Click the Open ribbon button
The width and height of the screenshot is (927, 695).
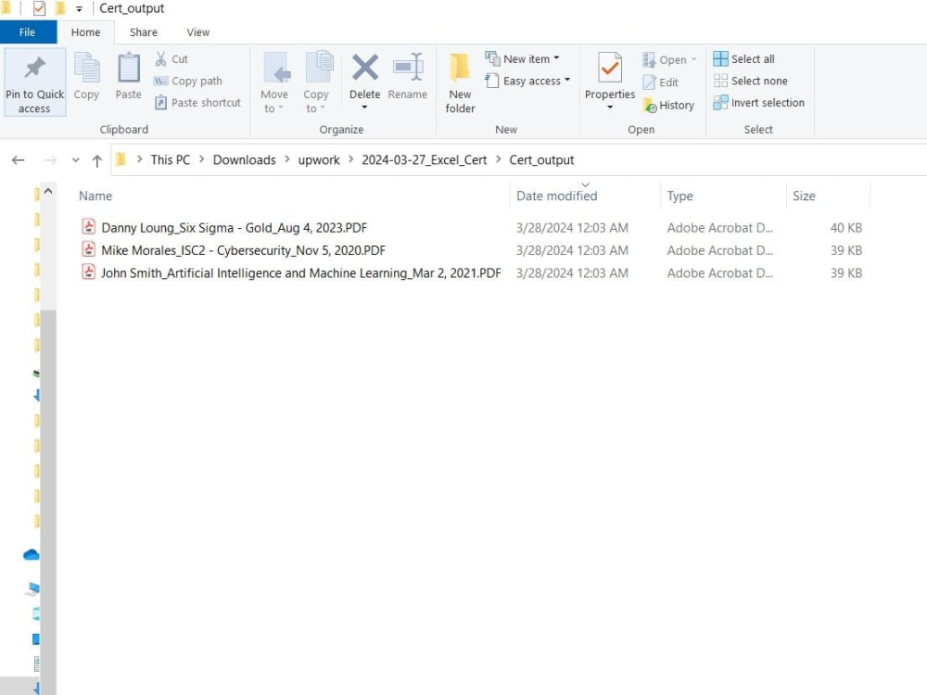[x=670, y=59]
